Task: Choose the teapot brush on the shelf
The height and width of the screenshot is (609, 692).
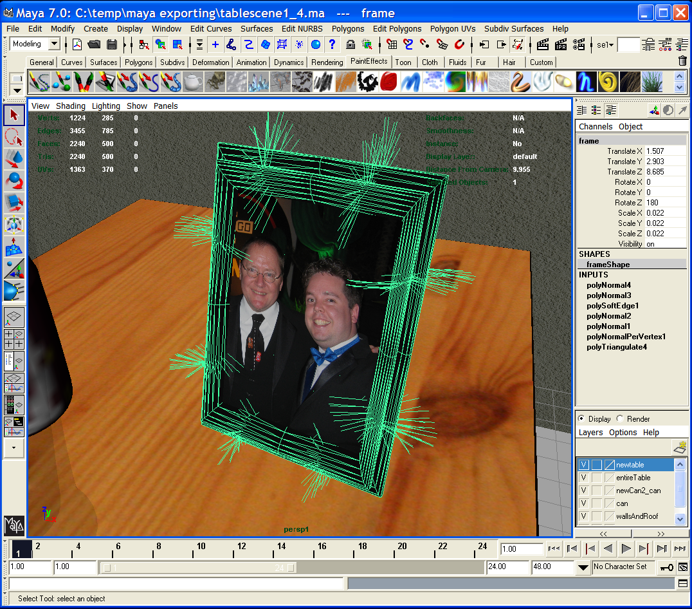Action: click(x=194, y=82)
